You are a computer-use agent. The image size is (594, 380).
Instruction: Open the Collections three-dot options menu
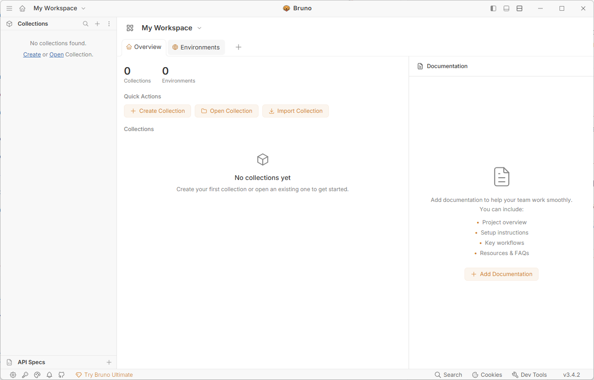pos(109,24)
